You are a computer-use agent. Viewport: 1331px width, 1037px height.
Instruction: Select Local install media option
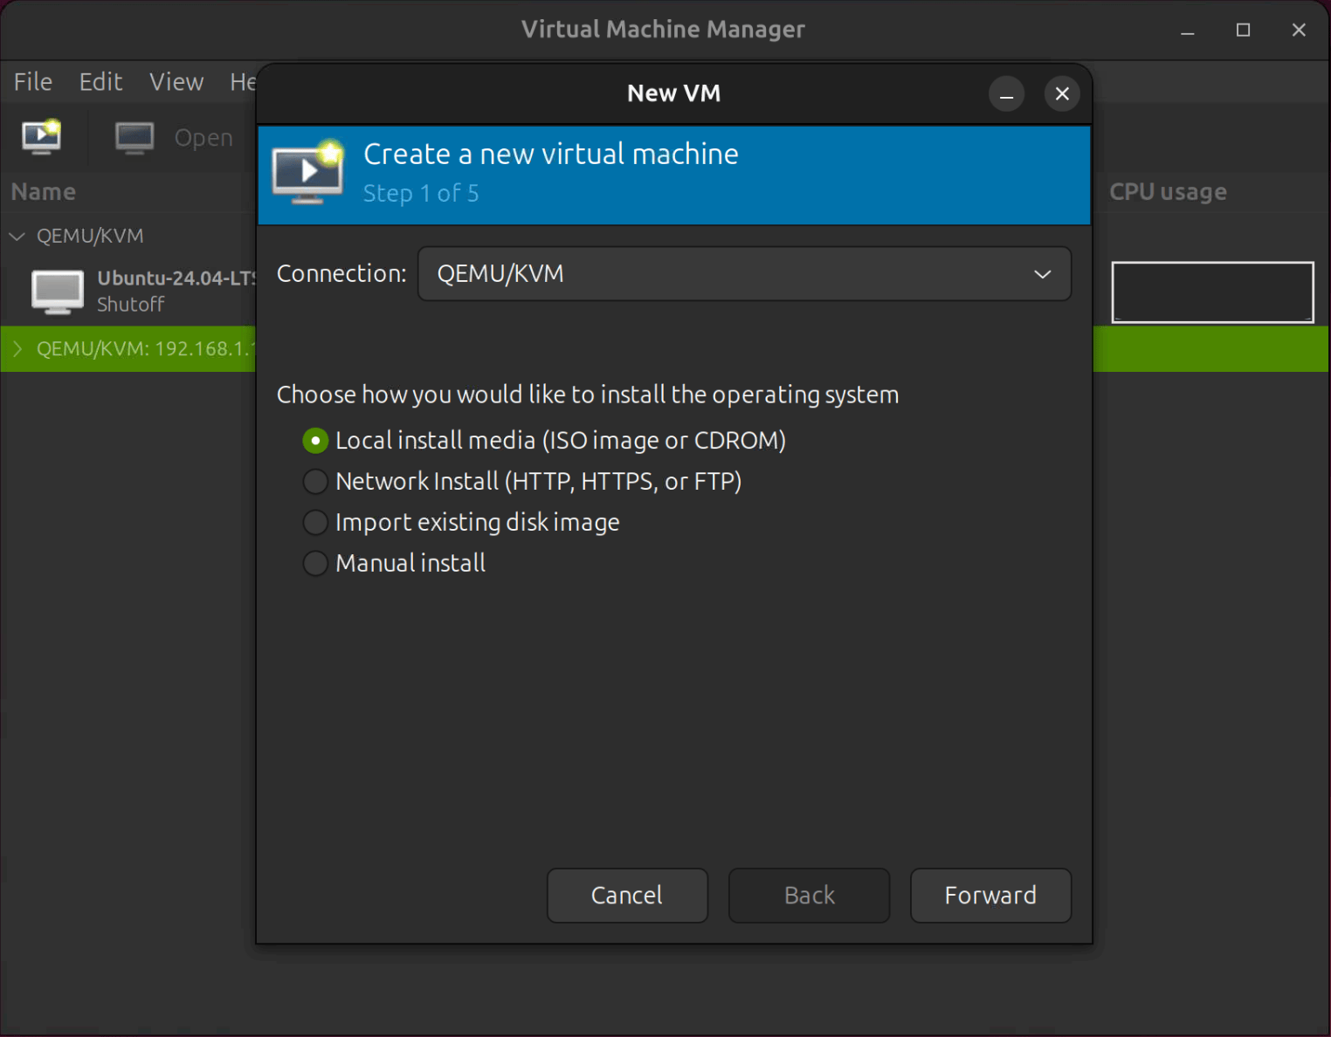click(x=314, y=440)
